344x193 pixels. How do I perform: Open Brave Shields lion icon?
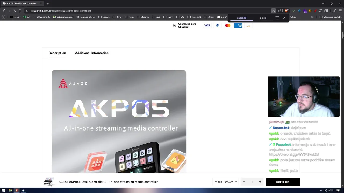pos(286,11)
